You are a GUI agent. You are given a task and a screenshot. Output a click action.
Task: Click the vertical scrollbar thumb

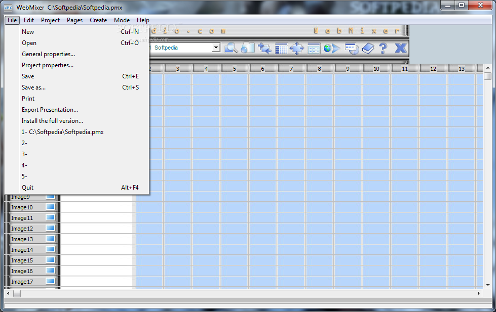488,76
